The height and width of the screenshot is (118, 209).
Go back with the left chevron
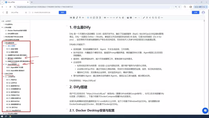[3, 12]
